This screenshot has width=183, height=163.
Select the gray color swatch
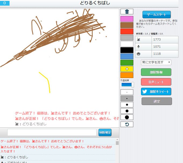(127, 38)
